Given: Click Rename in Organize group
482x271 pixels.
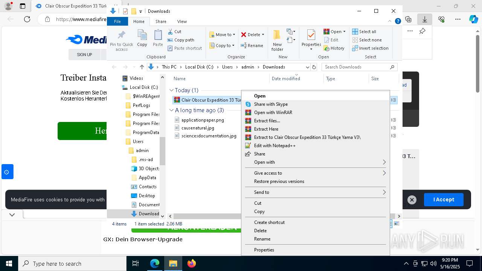Looking at the screenshot, I should click(252, 46).
